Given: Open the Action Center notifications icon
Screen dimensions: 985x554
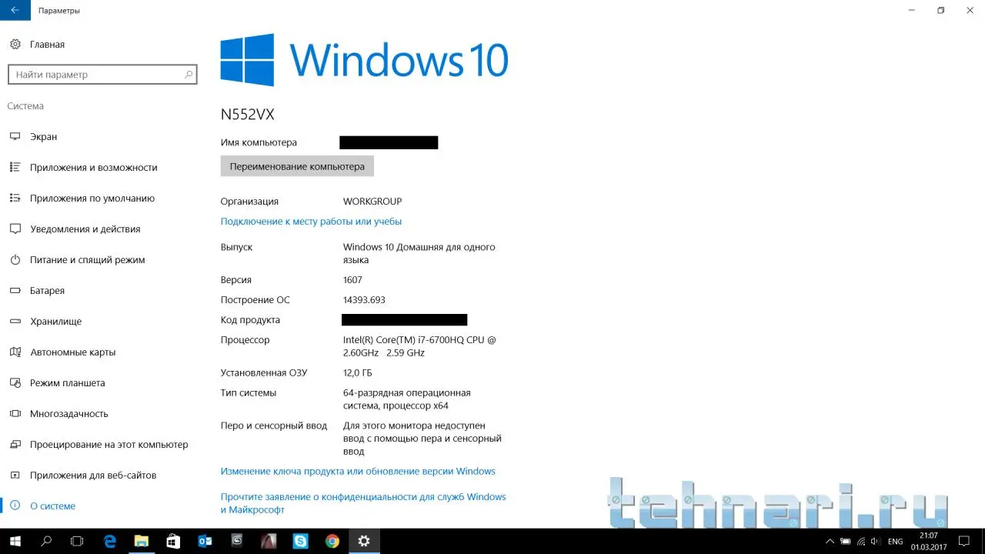Looking at the screenshot, I should tap(966, 542).
